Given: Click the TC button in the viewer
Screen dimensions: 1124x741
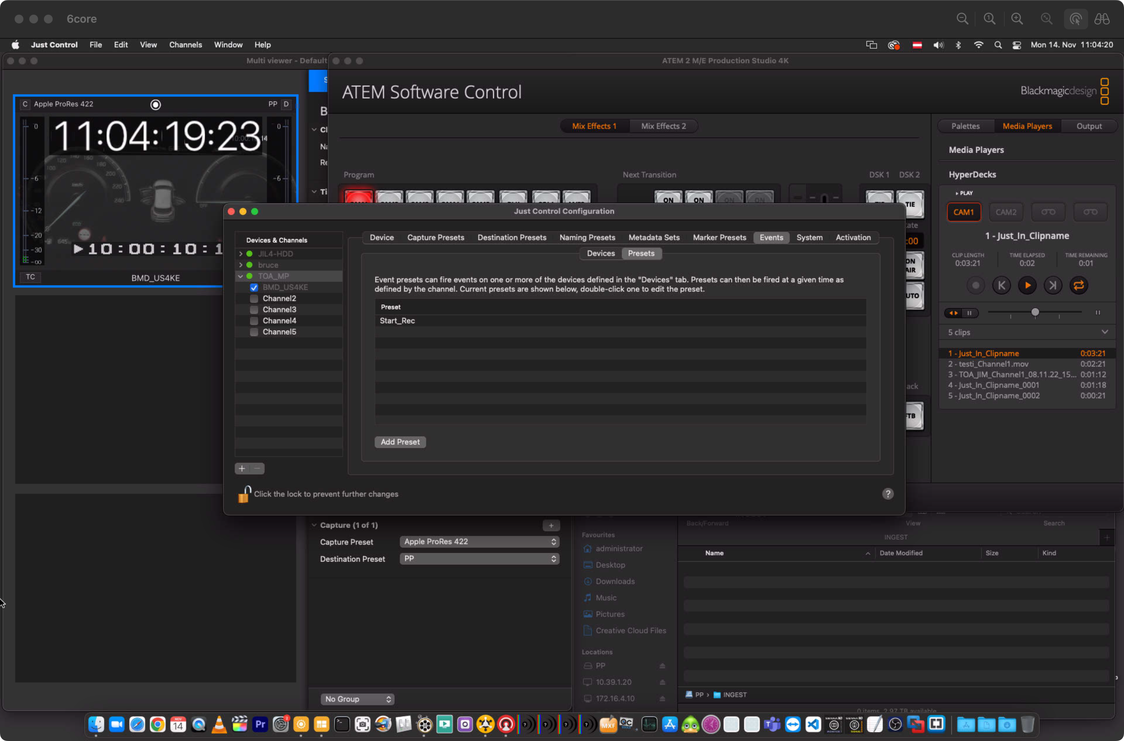Looking at the screenshot, I should pos(30,278).
